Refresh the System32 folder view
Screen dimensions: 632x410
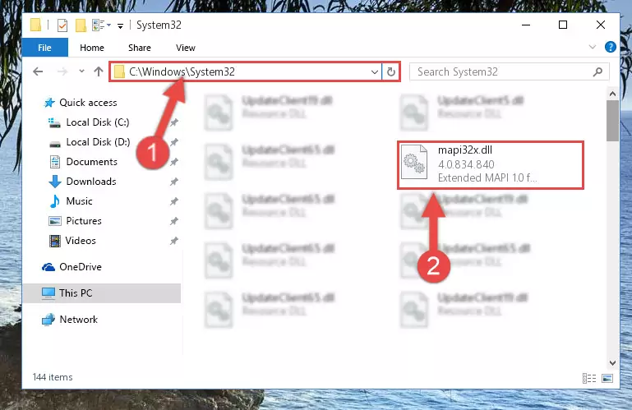(391, 71)
